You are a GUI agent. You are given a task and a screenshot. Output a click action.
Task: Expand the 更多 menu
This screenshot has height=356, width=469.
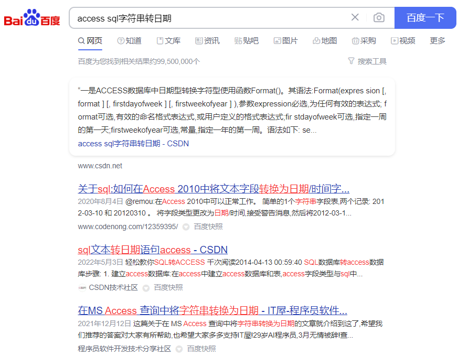tap(438, 41)
